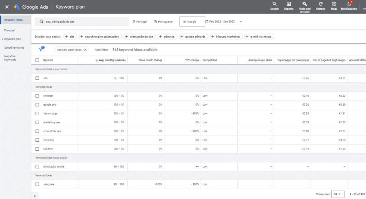Sort by Top of page bid (high range)
Viewport: 366px width, 199px height.
tap(329, 60)
